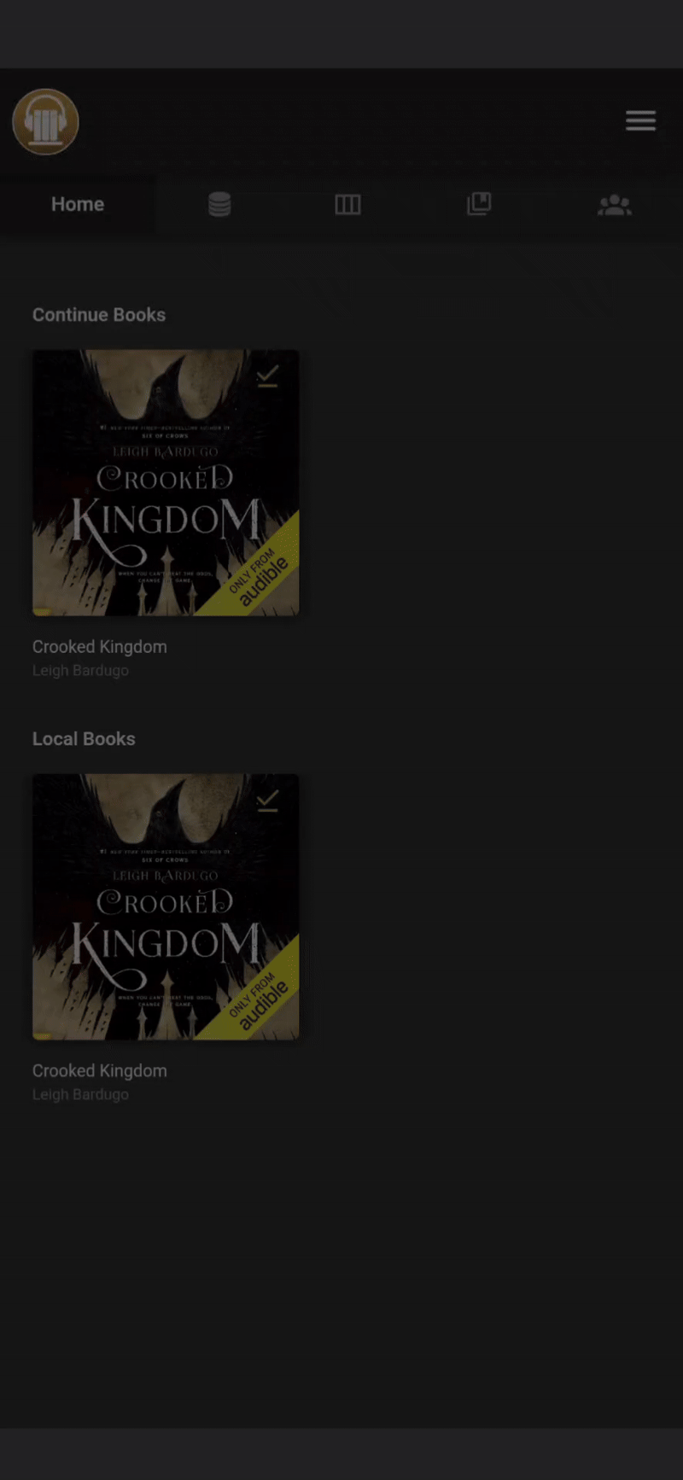Open the Authors people icon tab
683x1480 pixels.
(x=615, y=204)
